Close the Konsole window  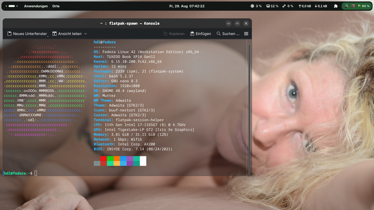click(x=246, y=23)
